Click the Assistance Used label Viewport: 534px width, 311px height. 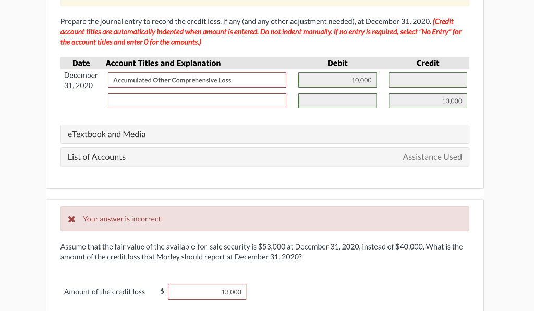432,157
